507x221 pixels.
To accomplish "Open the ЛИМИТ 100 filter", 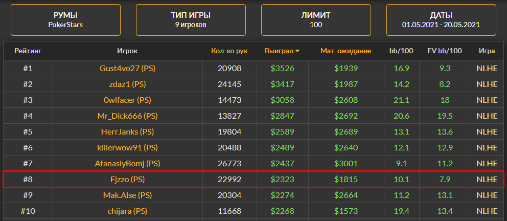I will coord(316,20).
